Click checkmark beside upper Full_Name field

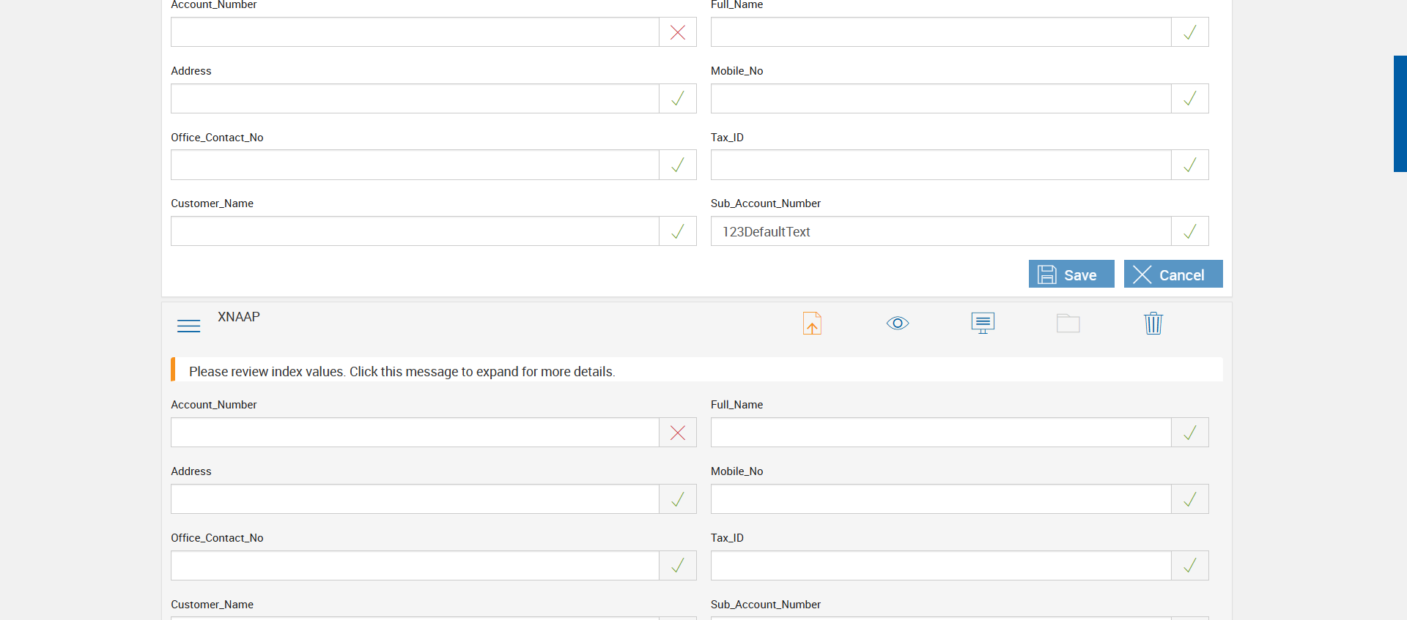(1190, 32)
